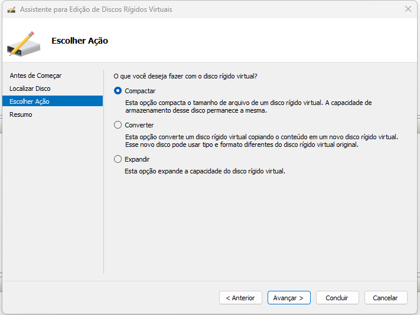Screen dimensions: 420x315
Task: Select the Expandir radio button
Action: point(118,159)
